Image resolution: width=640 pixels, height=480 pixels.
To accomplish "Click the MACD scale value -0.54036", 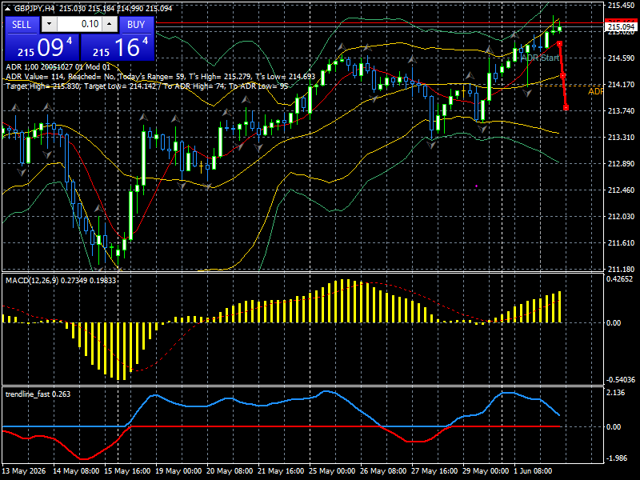I will 621,379.
